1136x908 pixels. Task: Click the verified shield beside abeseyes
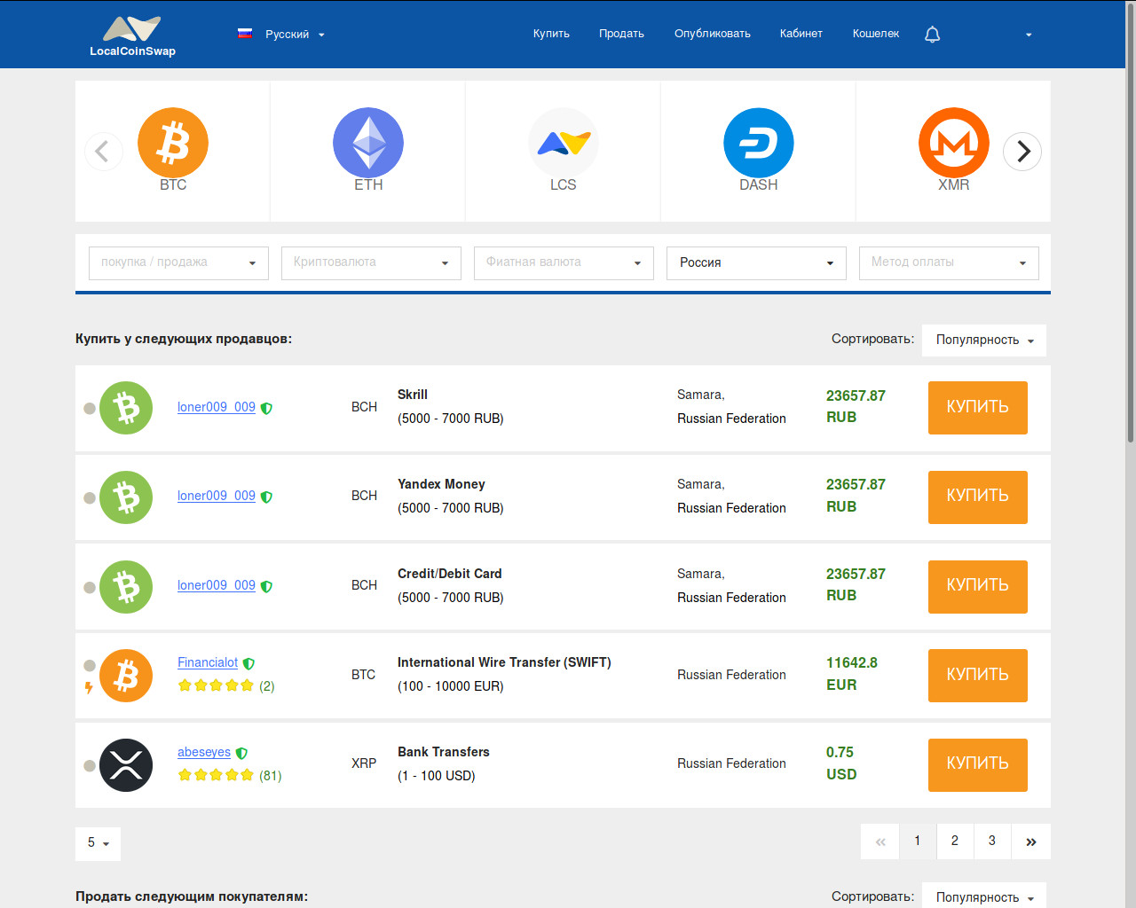click(x=241, y=753)
